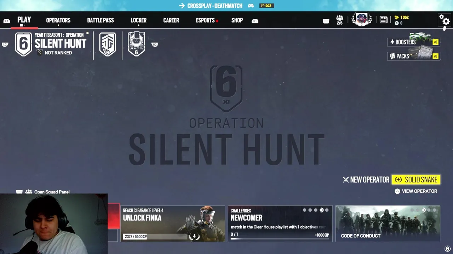Open the Career tab
Viewport: 453px width, 254px height.
171,20
